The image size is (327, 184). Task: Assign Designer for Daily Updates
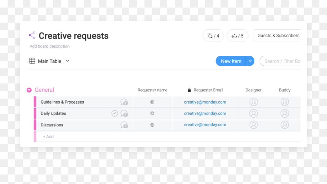click(254, 113)
